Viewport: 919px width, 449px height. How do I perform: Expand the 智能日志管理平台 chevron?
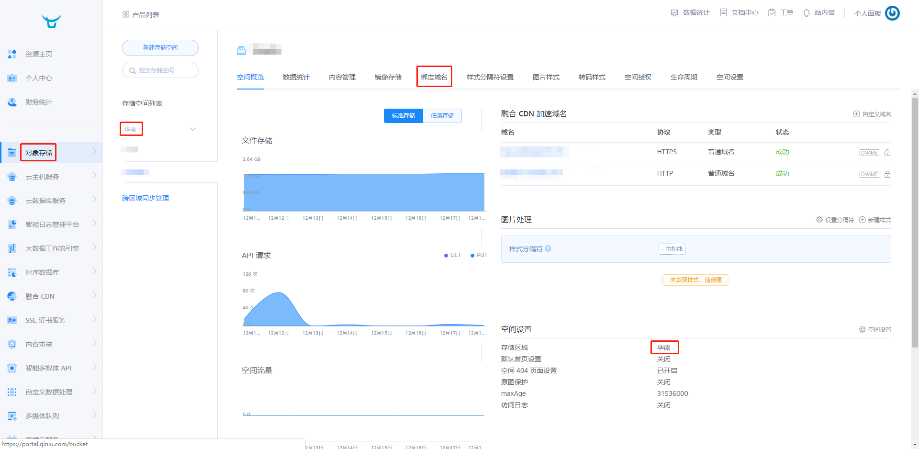tap(95, 223)
